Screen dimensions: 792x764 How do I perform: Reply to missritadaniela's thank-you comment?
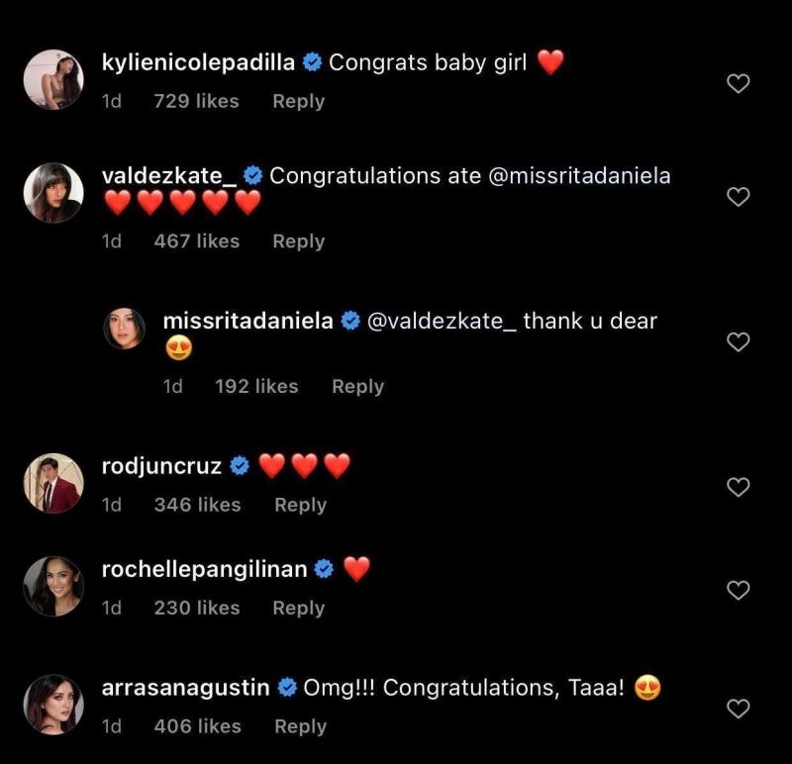[357, 386]
